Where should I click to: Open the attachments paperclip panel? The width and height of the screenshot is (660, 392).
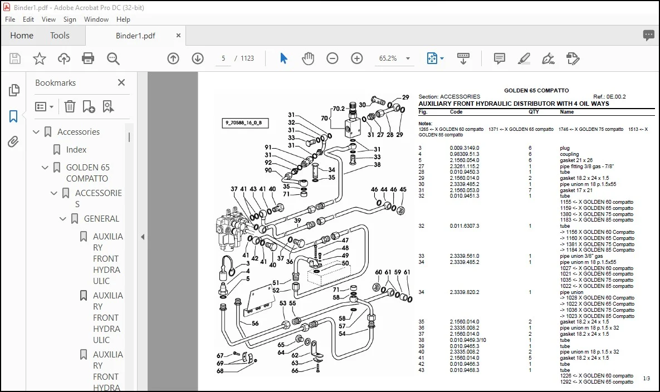(13, 142)
